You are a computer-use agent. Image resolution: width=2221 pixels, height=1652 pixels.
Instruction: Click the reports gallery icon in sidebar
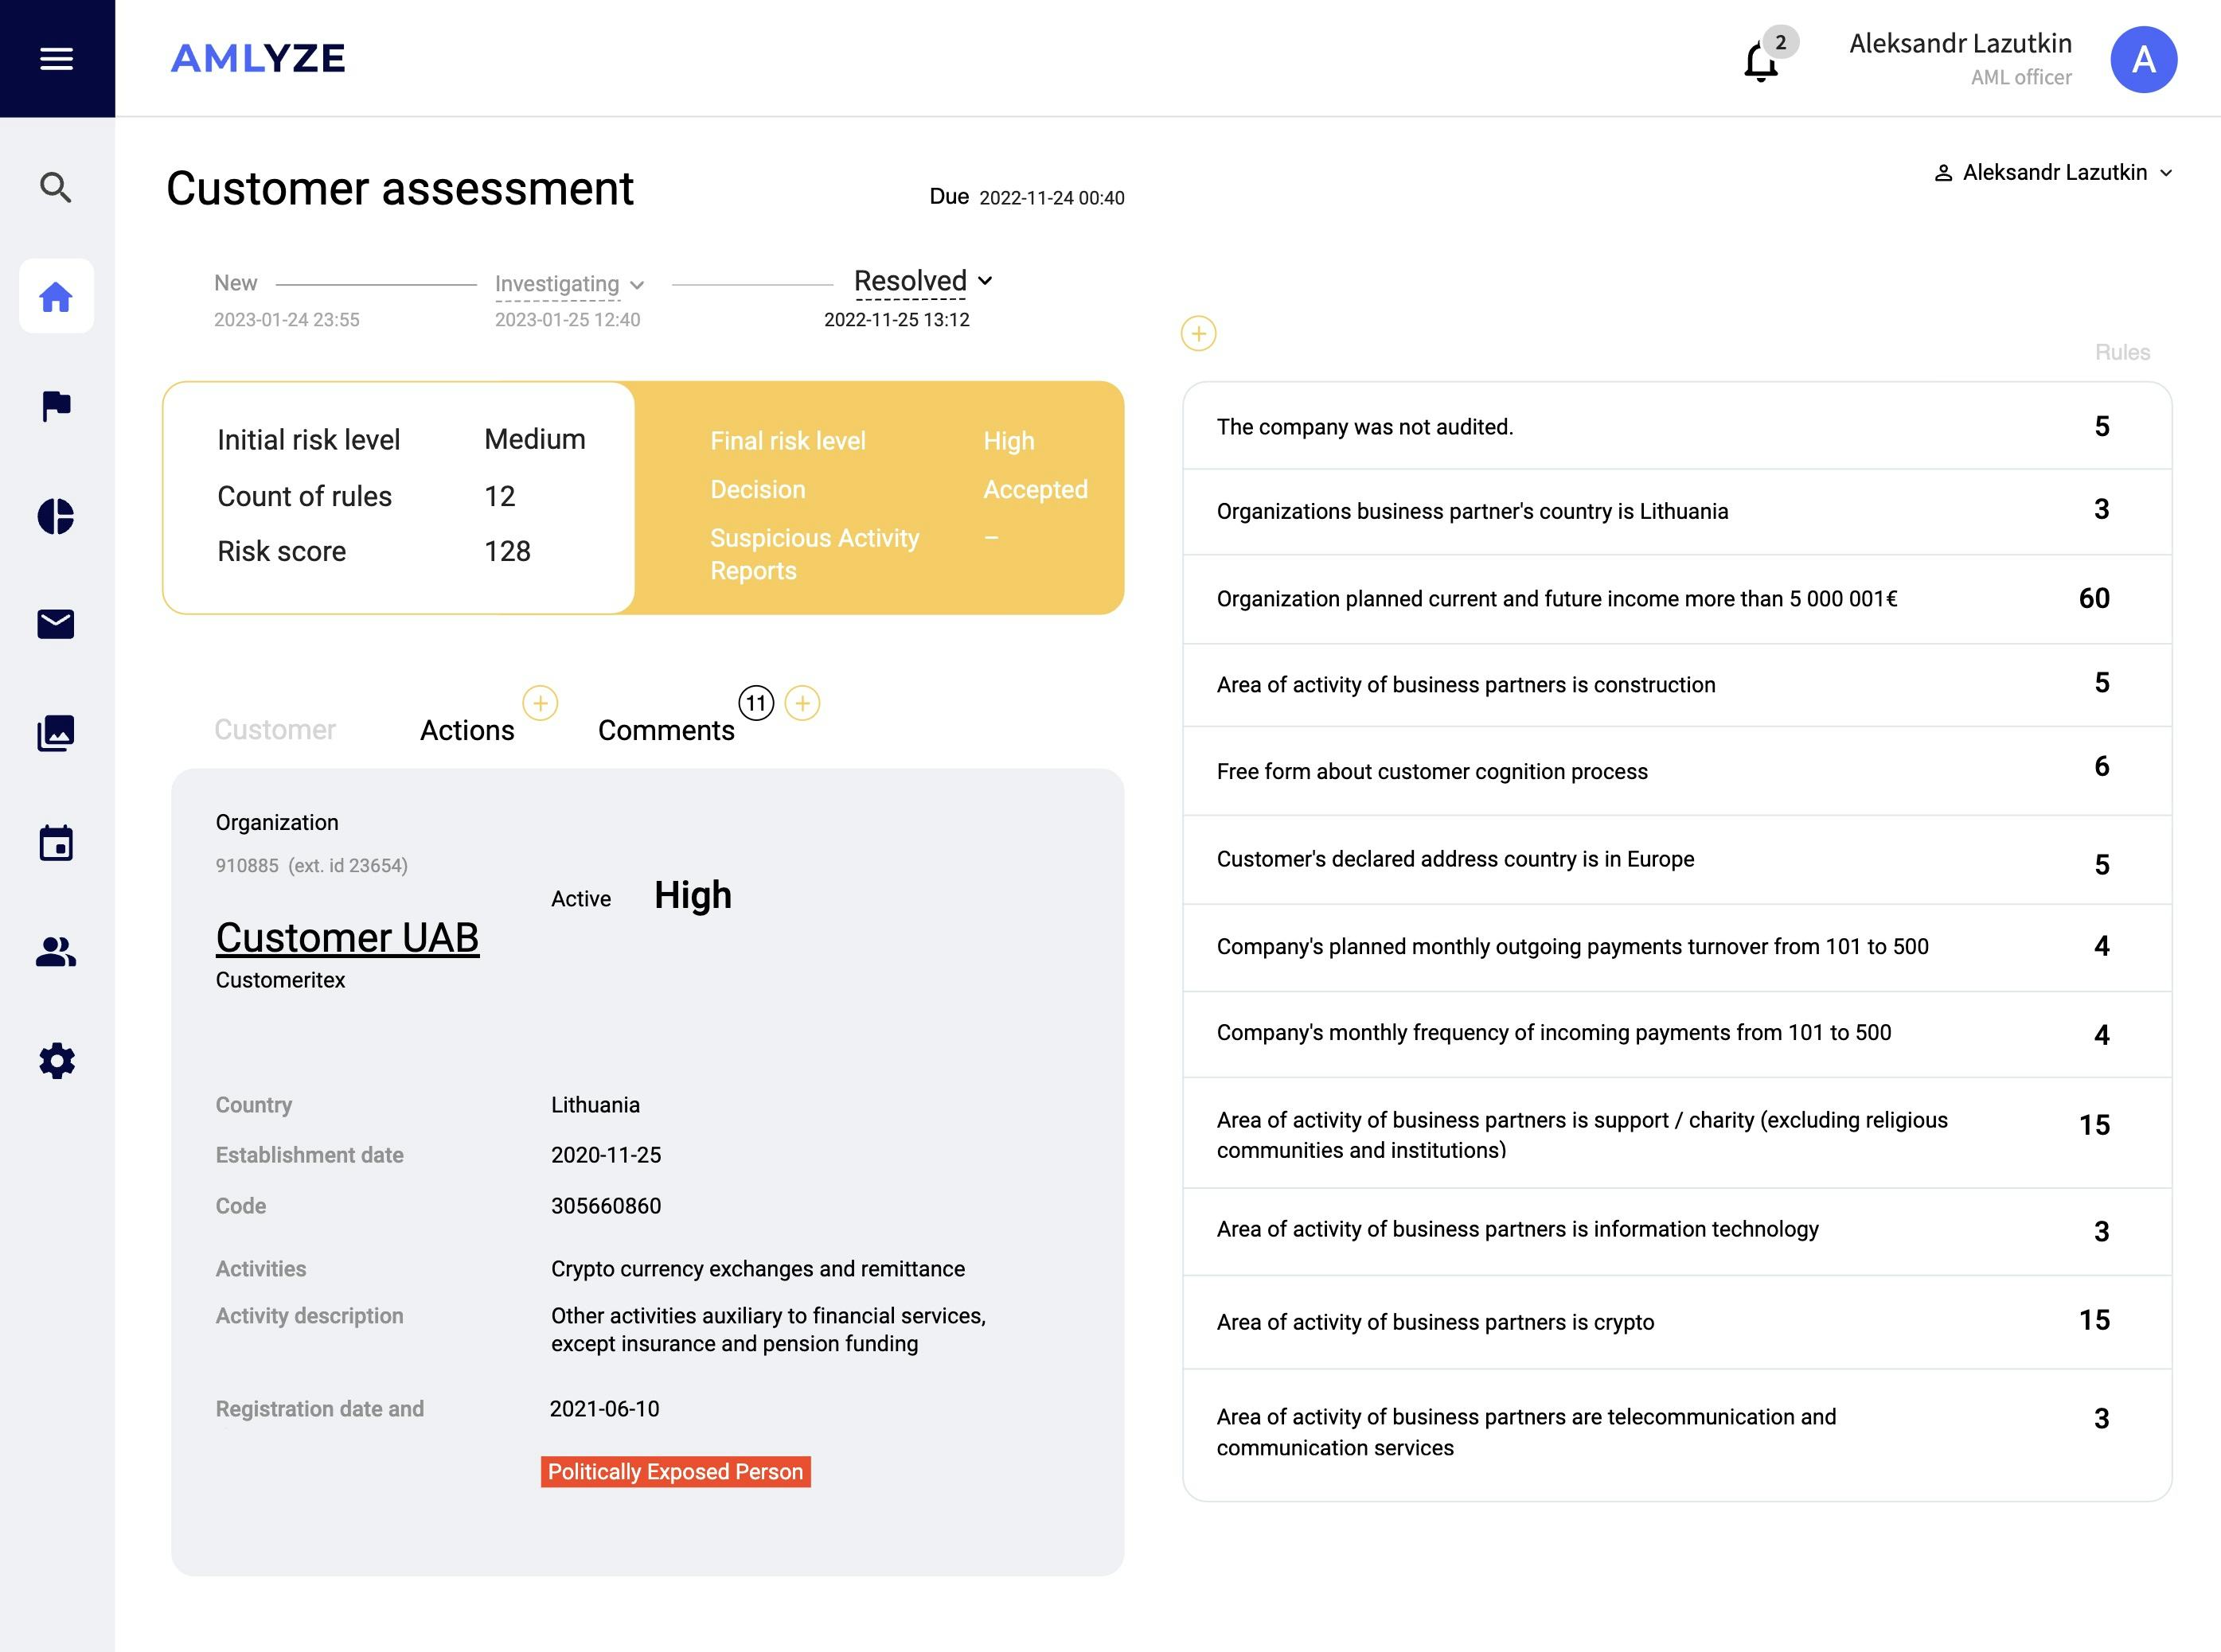point(56,733)
